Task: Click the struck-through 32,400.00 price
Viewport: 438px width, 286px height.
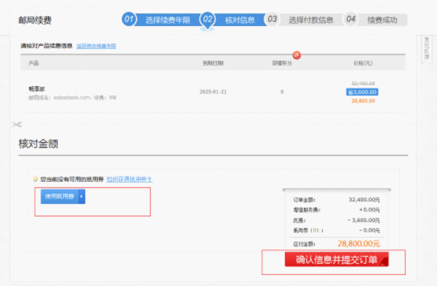Action: point(363,83)
